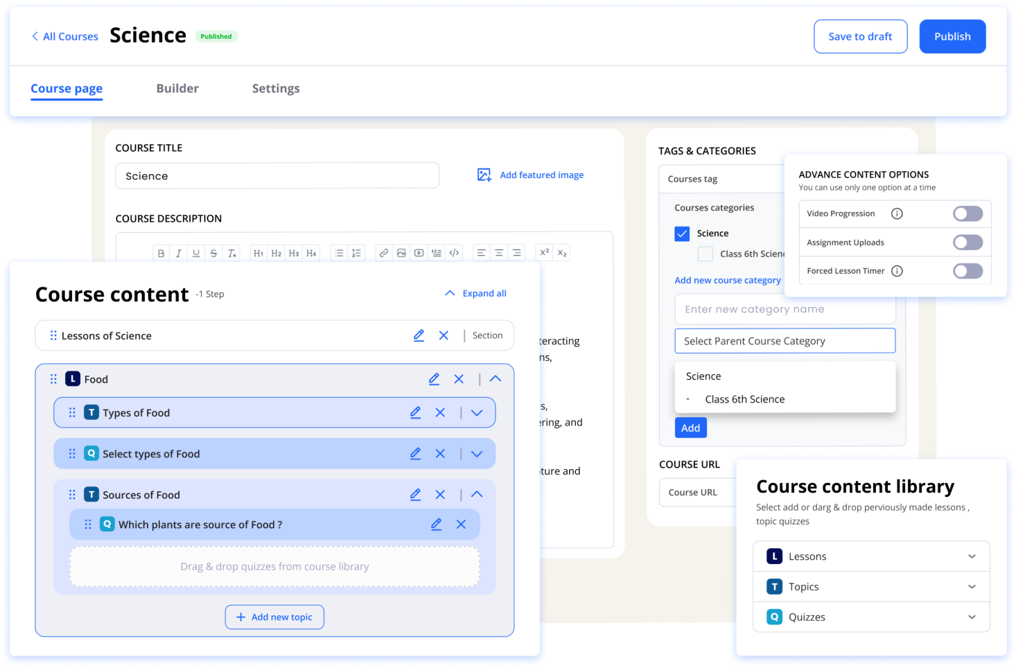Open the embed video tool in the editor
This screenshot has width=1016, height=668.
[x=419, y=253]
